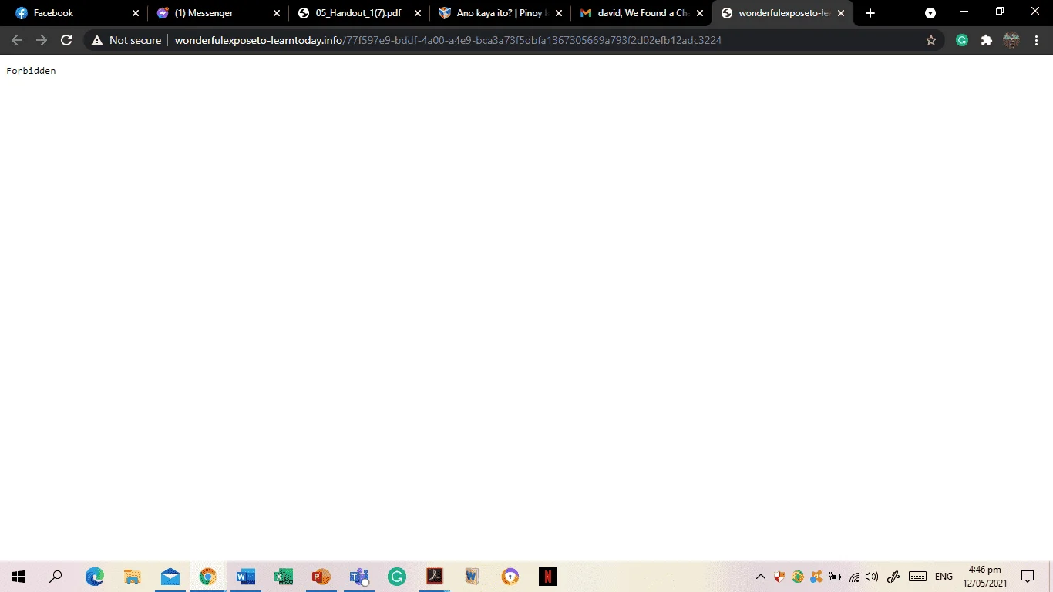Open Microsoft Word from taskbar
This screenshot has height=592, width=1053.
point(246,577)
